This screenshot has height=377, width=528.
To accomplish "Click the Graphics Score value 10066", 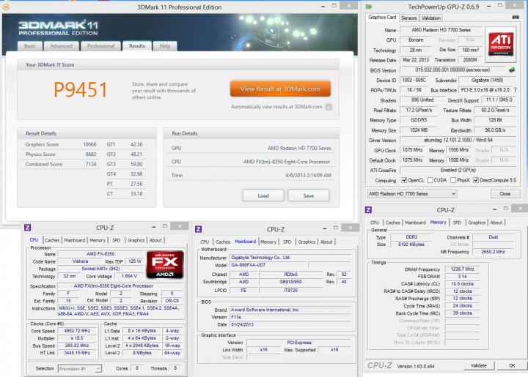I will (x=89, y=144).
